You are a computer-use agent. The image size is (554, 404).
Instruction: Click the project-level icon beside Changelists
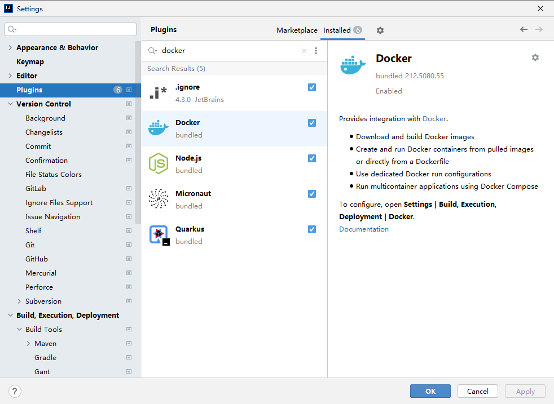tap(129, 132)
